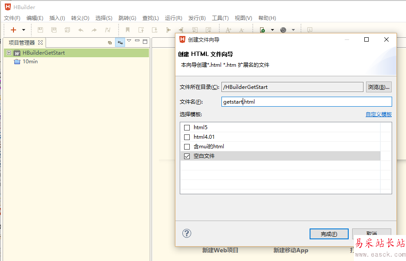This screenshot has width=406, height=261.
Task: Uncheck the 空白文件 template checkbox
Action: [x=187, y=156]
